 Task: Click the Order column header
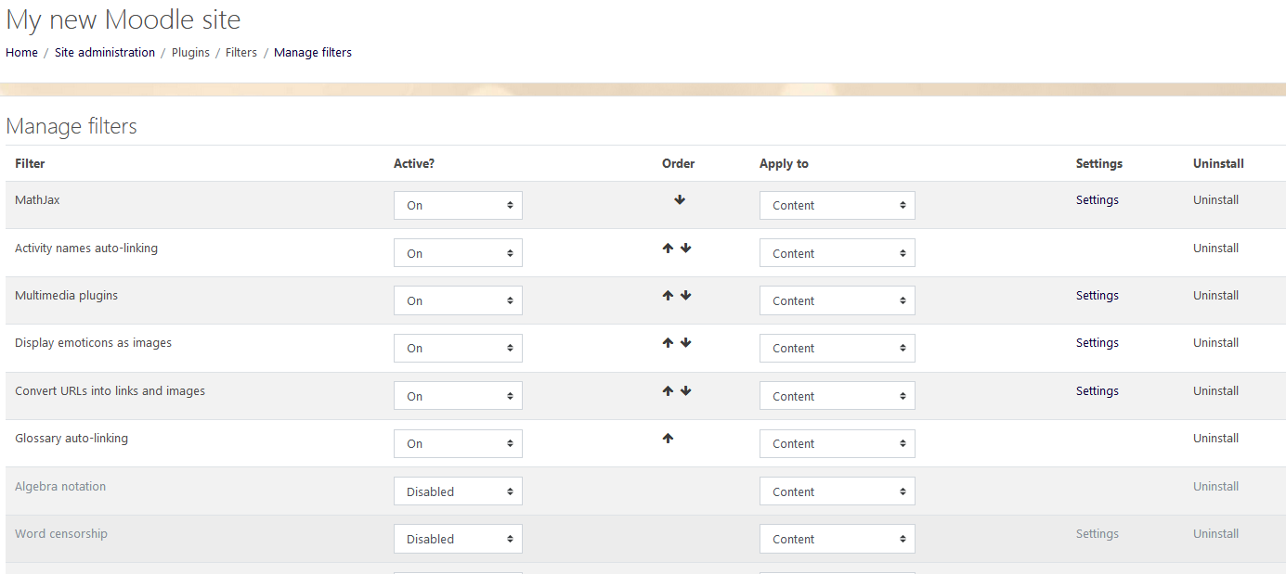pos(678,163)
